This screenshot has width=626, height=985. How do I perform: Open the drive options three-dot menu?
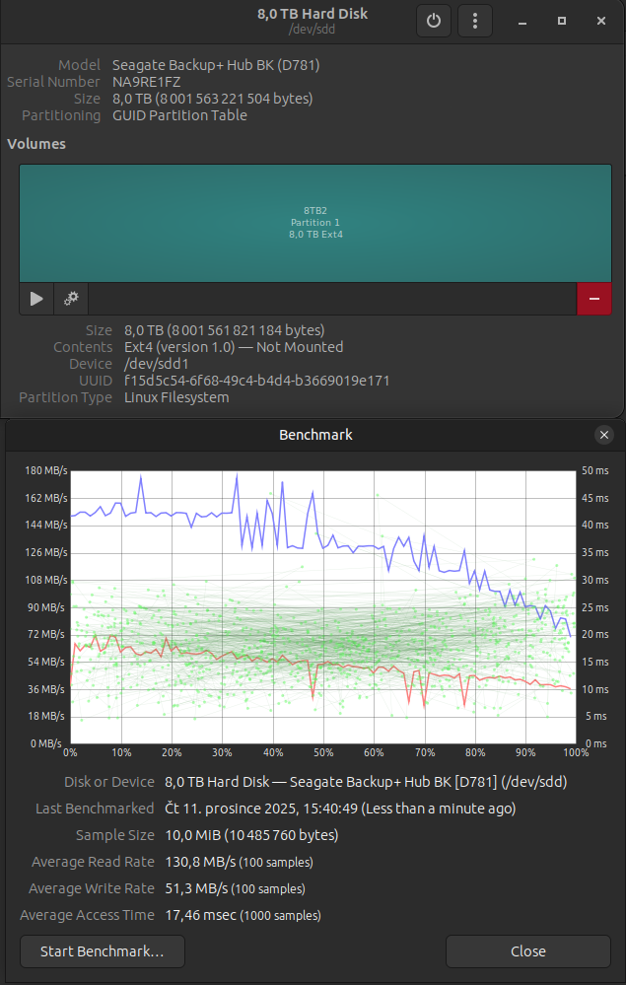click(475, 21)
